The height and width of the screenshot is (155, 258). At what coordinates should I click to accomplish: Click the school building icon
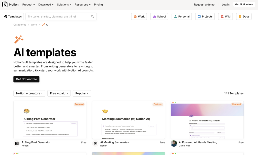point(154,16)
